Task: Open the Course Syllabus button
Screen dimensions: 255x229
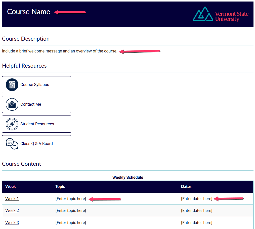Action: pos(37,85)
